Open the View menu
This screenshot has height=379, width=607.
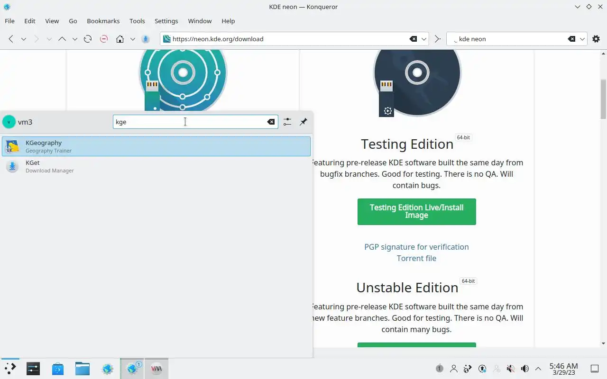(x=52, y=21)
